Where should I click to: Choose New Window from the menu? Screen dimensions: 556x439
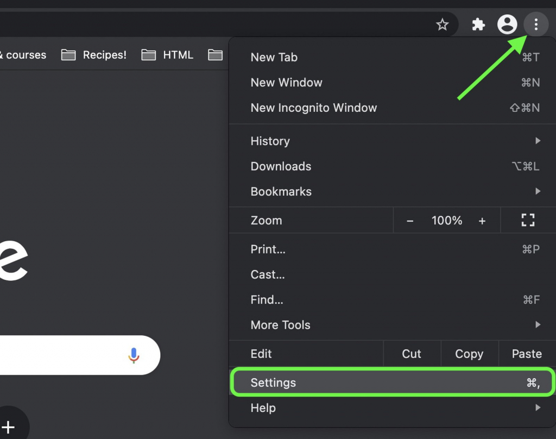coord(392,83)
